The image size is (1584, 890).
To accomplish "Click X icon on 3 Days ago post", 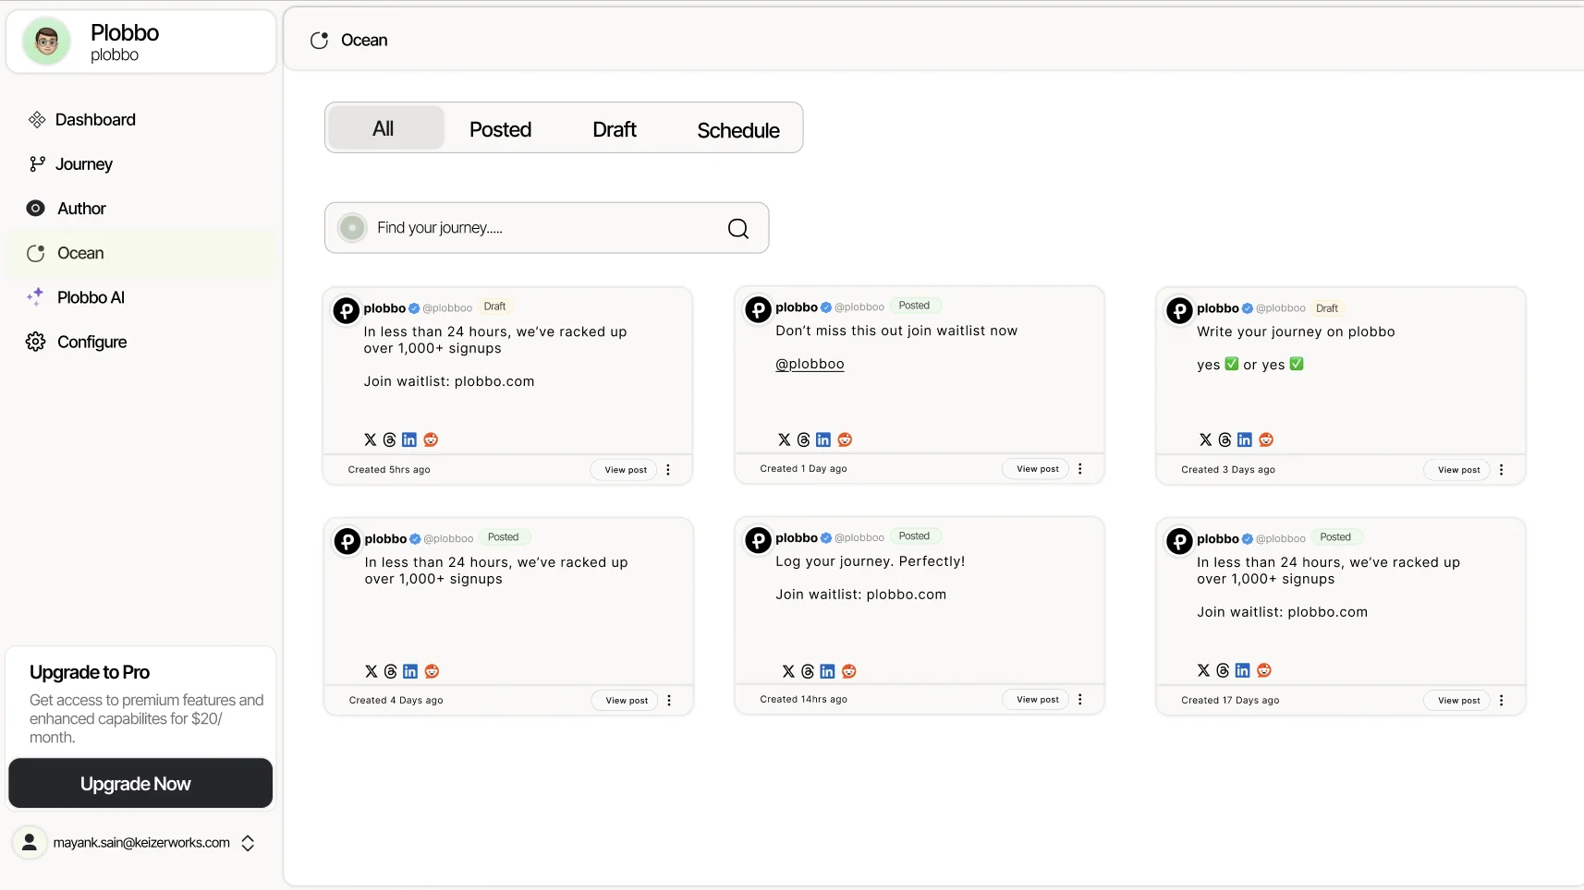I will (1206, 439).
